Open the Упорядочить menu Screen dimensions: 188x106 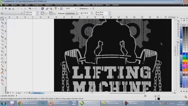[37, 5]
